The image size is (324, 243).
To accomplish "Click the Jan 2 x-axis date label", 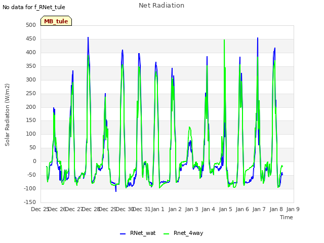I will coord(175,209).
